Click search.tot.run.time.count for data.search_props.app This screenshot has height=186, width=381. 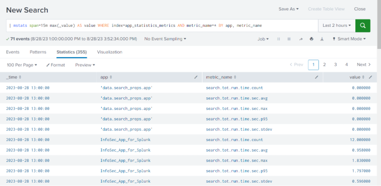pos(234,88)
